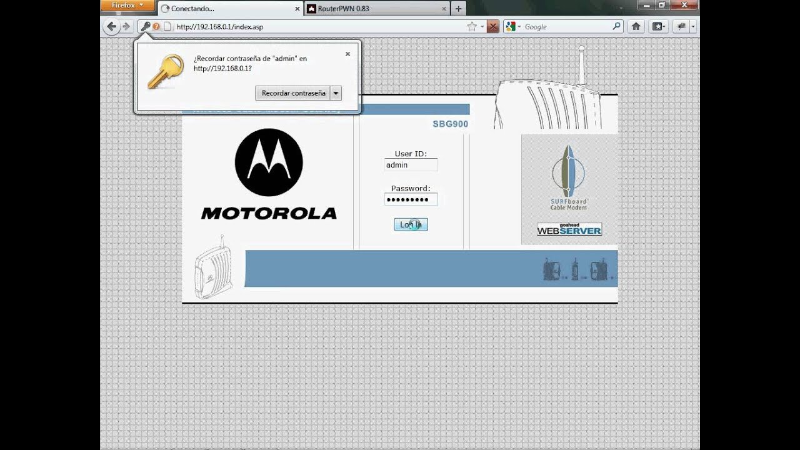Click the orange question-mark icon in the address bar

coord(156,27)
